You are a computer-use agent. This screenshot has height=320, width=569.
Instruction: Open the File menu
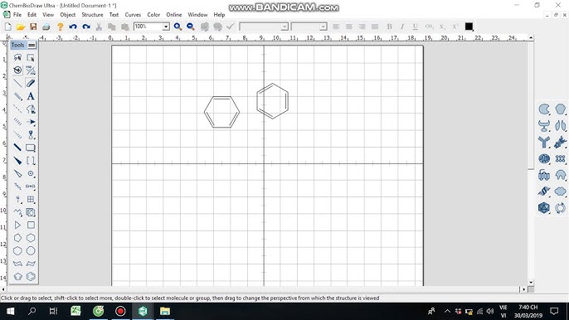[x=17, y=15]
